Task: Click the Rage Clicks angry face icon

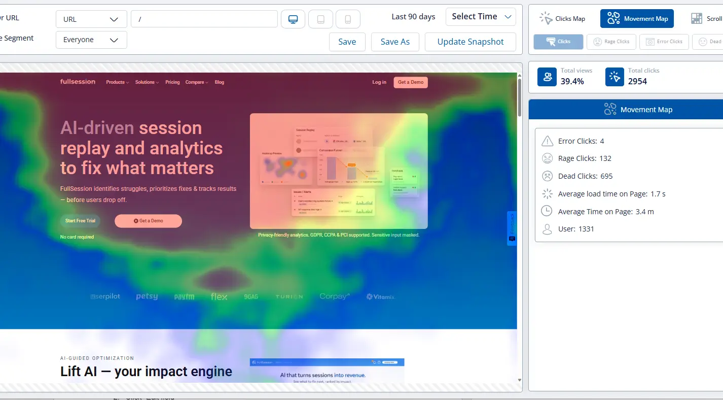Action: coord(547,158)
